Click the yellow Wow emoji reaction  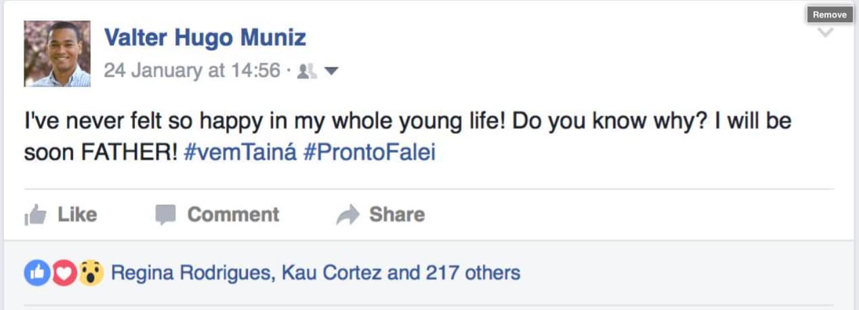(x=91, y=273)
